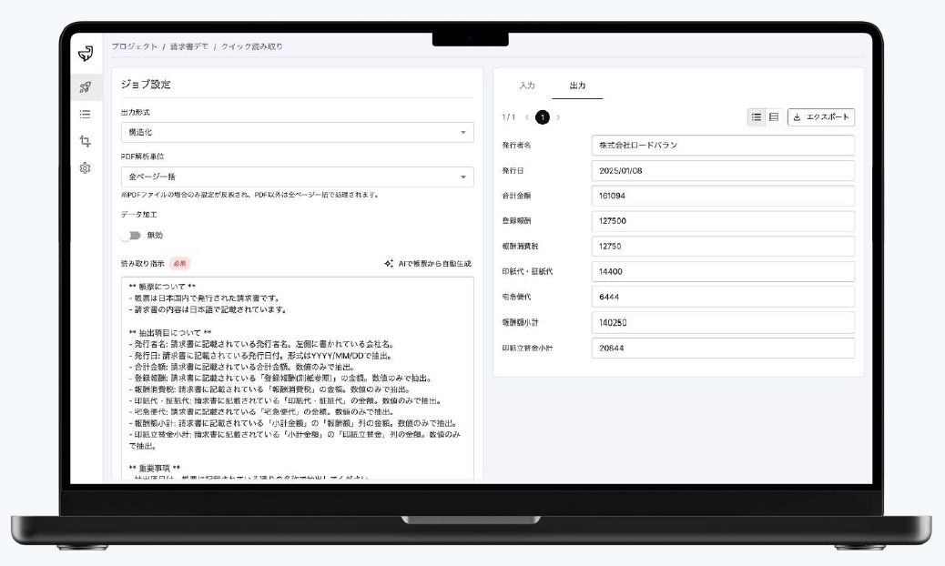
Task: Switch to the 出力 tab
Action: (x=577, y=85)
